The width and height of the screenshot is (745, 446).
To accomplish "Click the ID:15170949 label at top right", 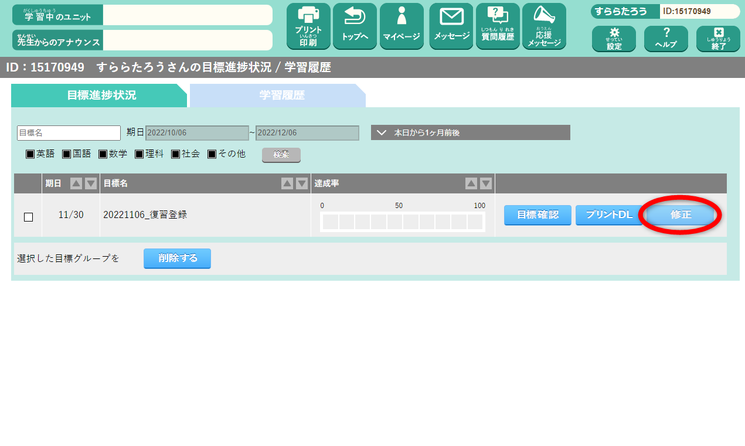I will pos(686,11).
